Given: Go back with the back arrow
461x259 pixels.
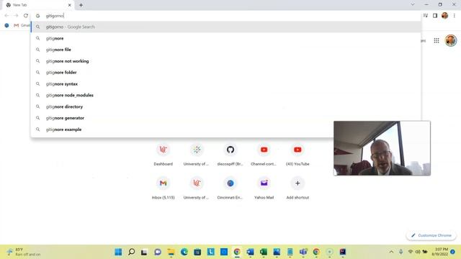Looking at the screenshot, I should click(x=6, y=16).
